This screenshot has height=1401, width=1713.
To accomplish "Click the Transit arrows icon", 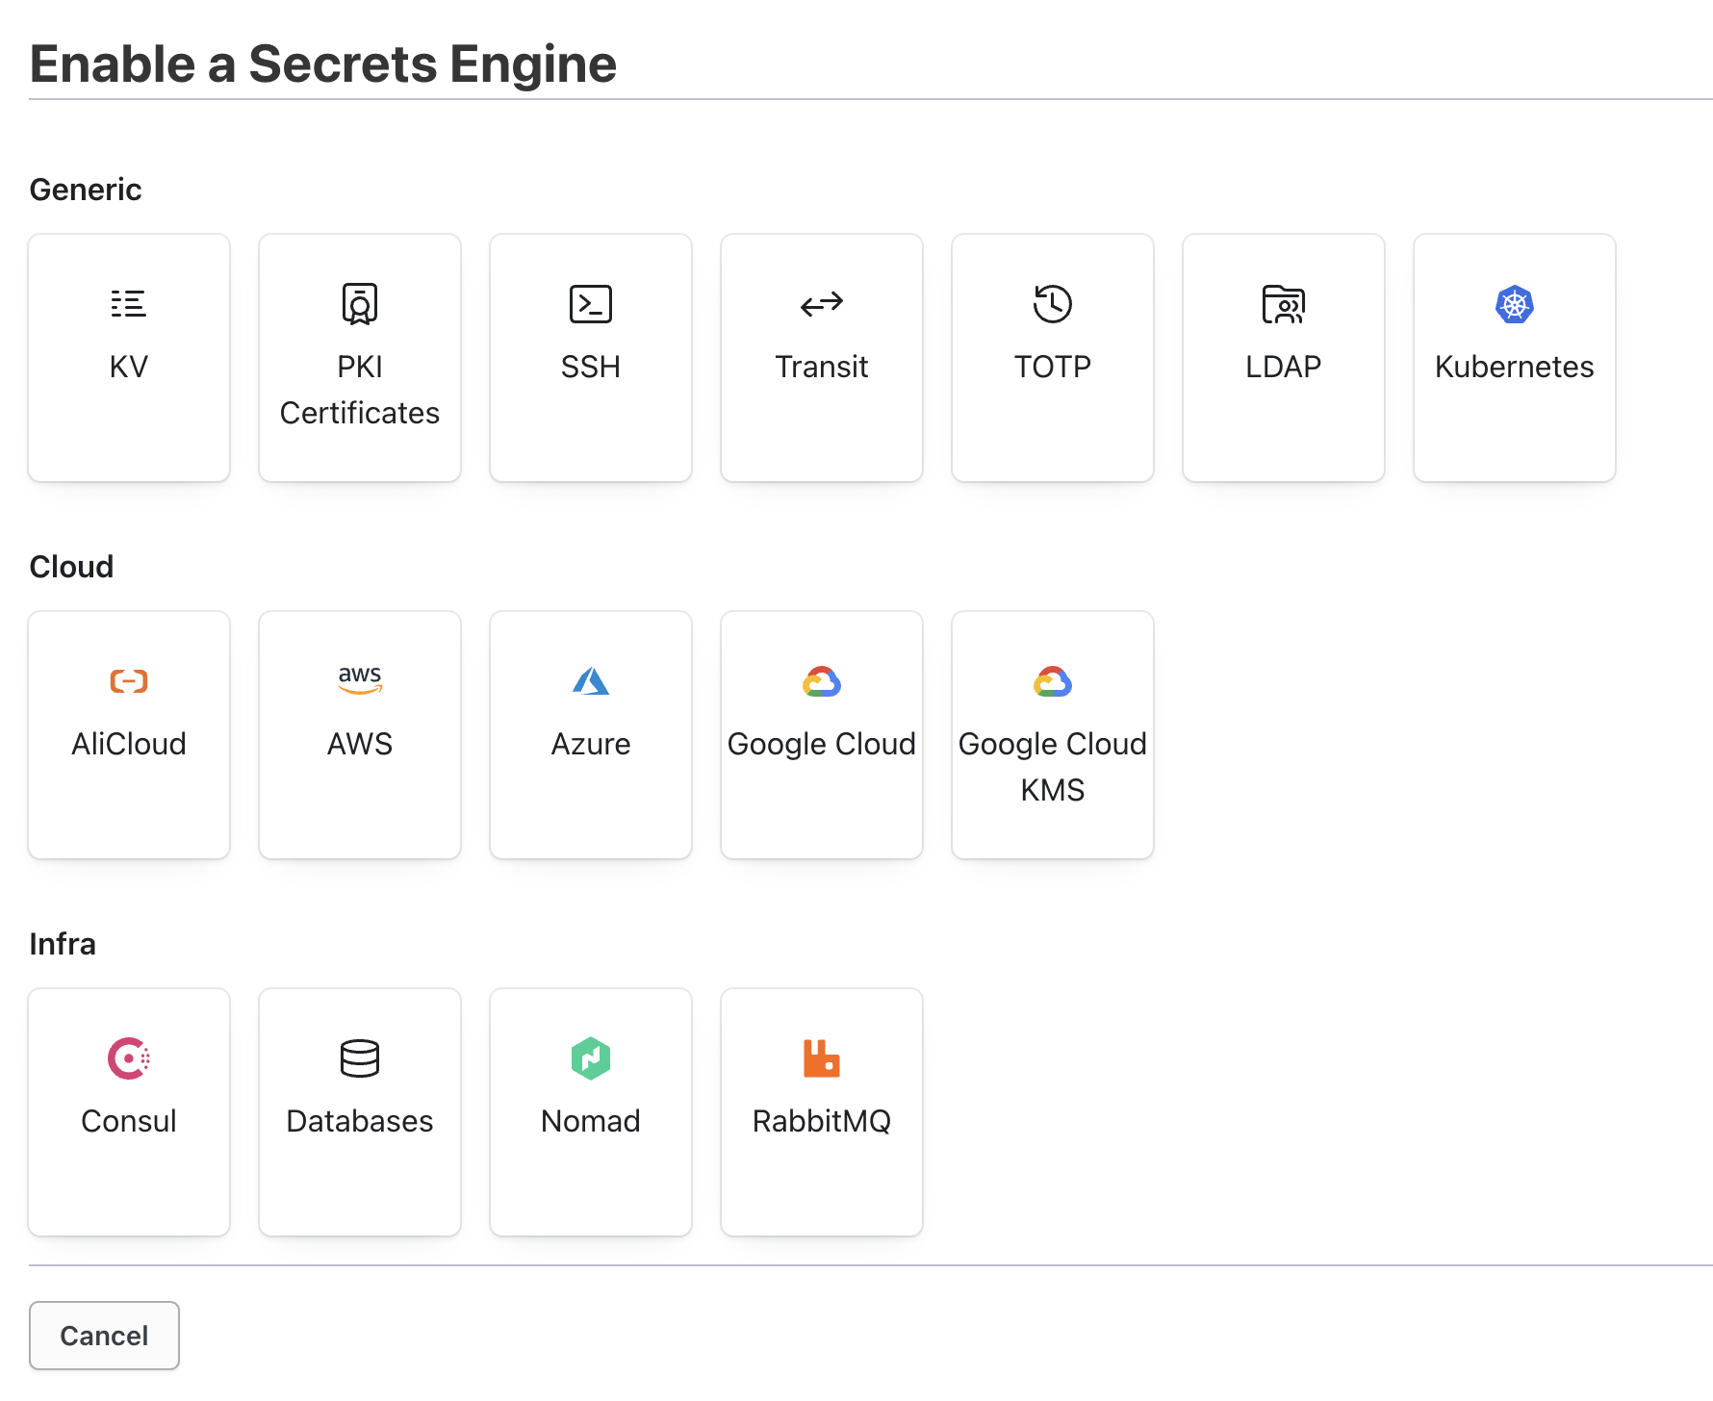I will click(821, 303).
